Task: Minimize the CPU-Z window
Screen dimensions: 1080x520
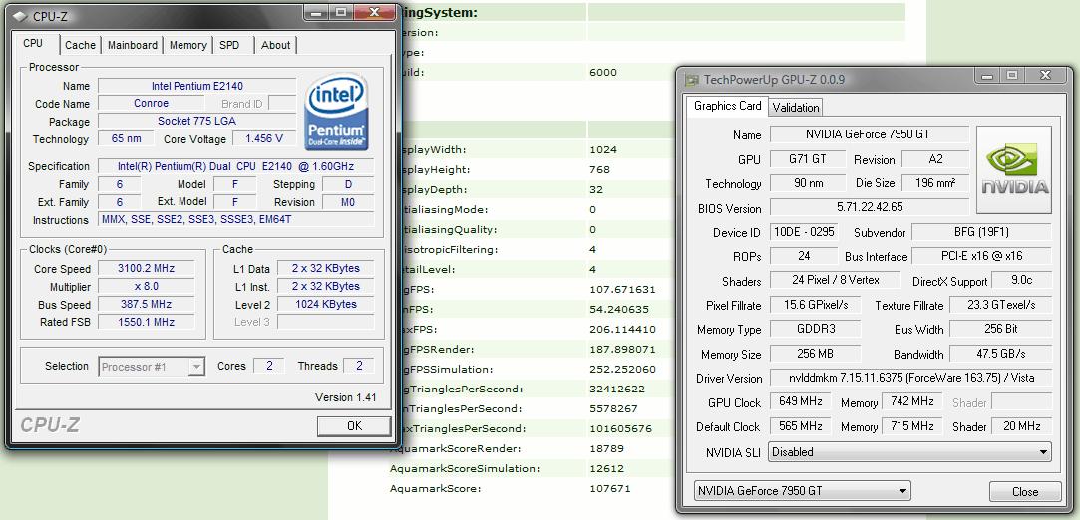Action: (315, 12)
